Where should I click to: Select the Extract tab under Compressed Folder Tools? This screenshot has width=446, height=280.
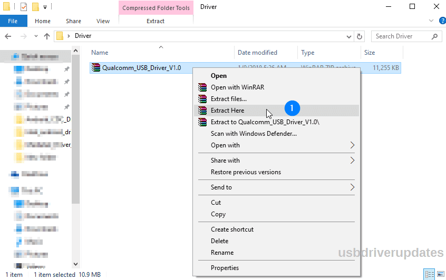pos(156,21)
